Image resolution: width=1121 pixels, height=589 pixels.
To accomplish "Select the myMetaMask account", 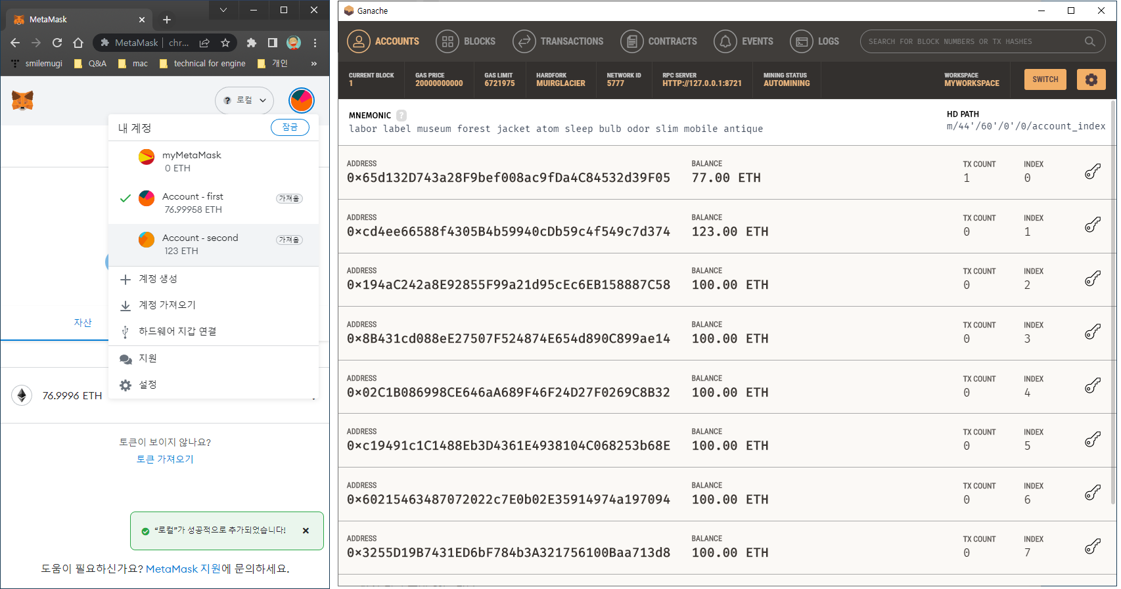I will 214,162.
